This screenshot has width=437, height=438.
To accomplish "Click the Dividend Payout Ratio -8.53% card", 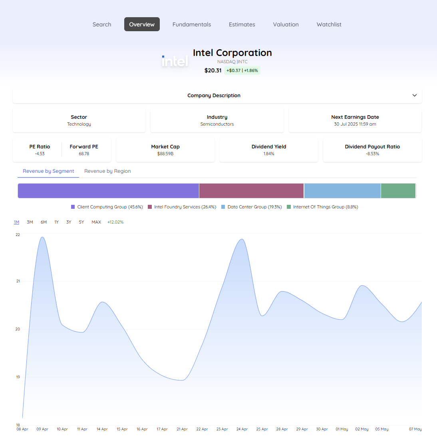I will point(372,150).
